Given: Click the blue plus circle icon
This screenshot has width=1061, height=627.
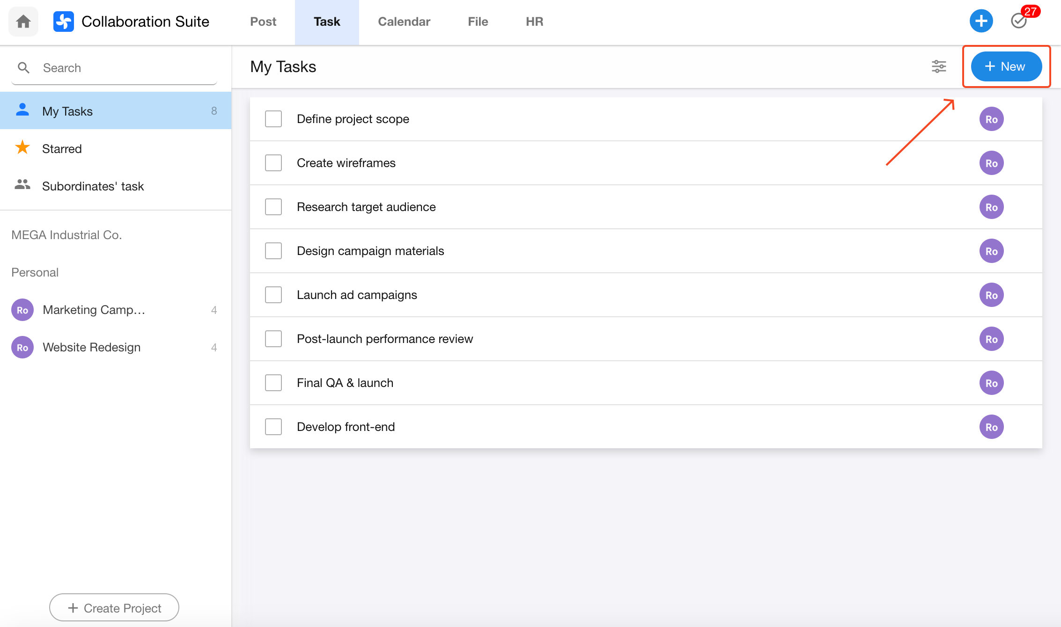Looking at the screenshot, I should (x=981, y=21).
